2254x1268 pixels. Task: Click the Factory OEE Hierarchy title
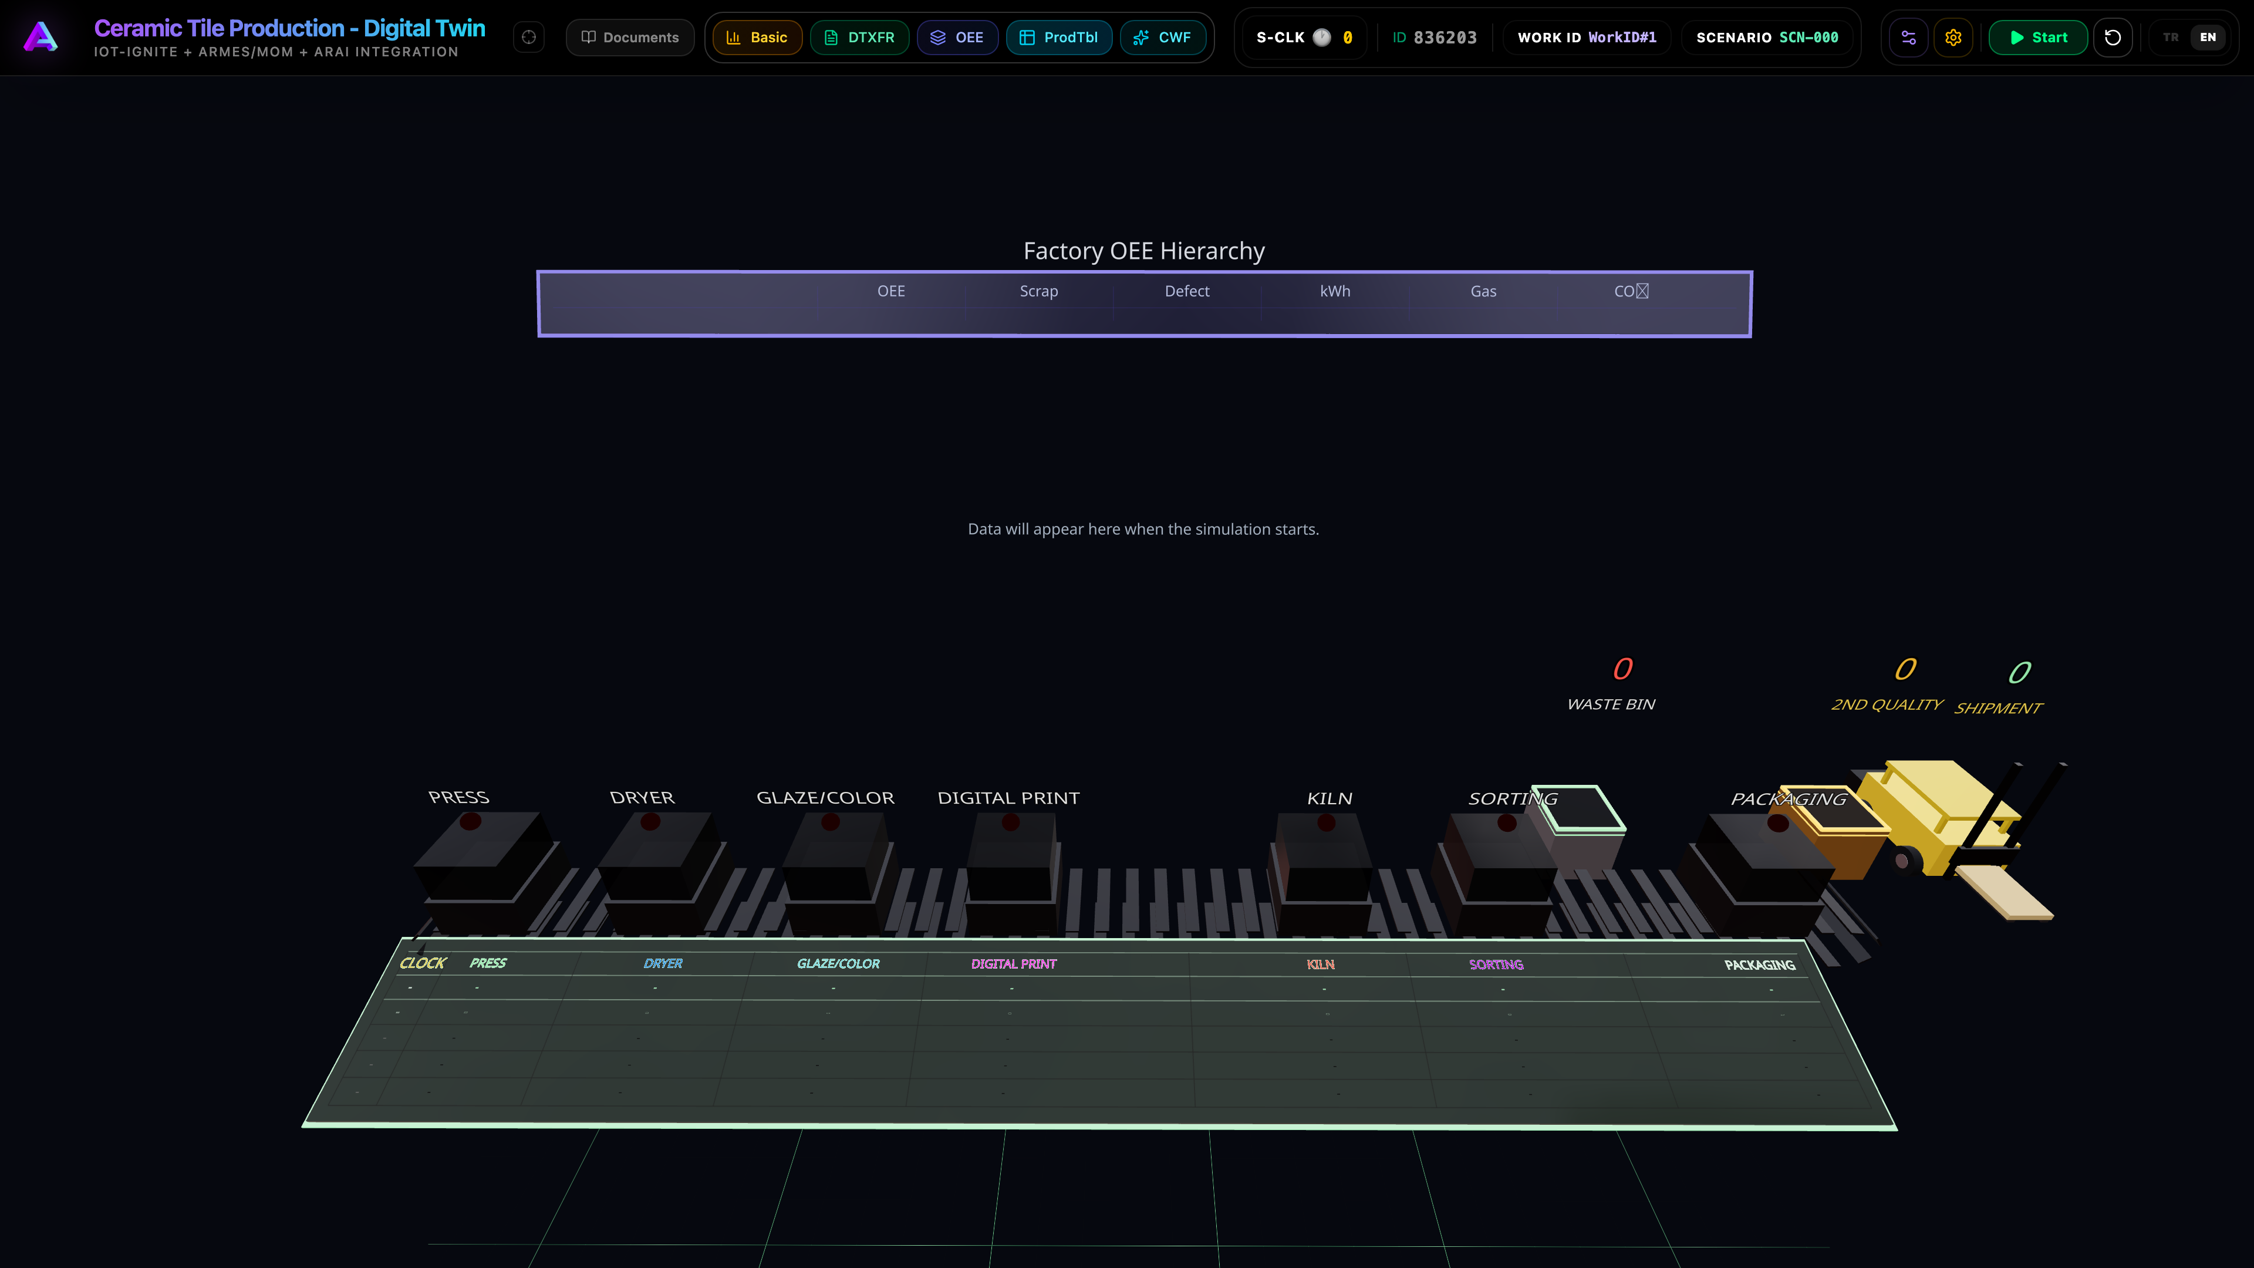click(x=1143, y=251)
